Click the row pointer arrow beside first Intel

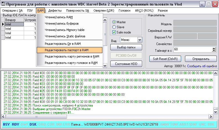pyautogui.click(x=3, y=24)
